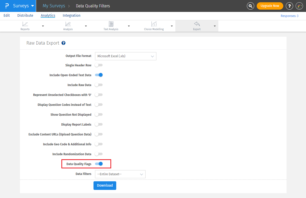Click the Upgrade Now button
The width and height of the screenshot is (306, 198).
click(x=270, y=6)
